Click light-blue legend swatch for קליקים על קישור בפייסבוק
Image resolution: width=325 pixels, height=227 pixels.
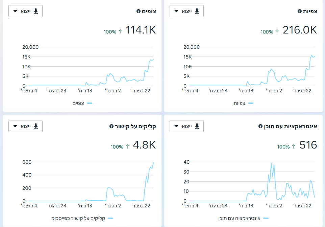tap(111, 218)
